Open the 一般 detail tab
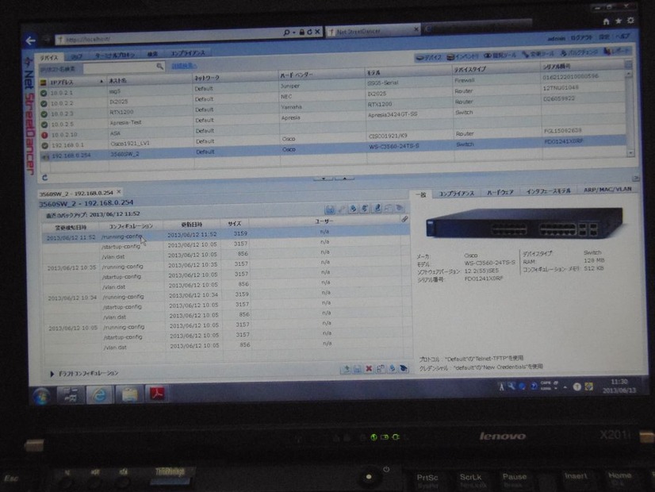655x492 pixels. 421,194
